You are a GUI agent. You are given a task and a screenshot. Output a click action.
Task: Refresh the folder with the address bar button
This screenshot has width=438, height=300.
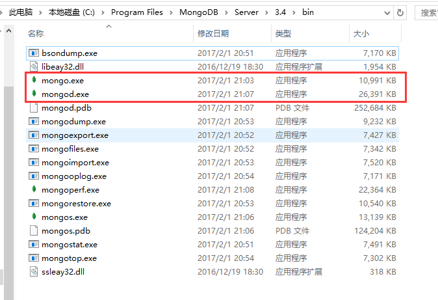point(400,12)
